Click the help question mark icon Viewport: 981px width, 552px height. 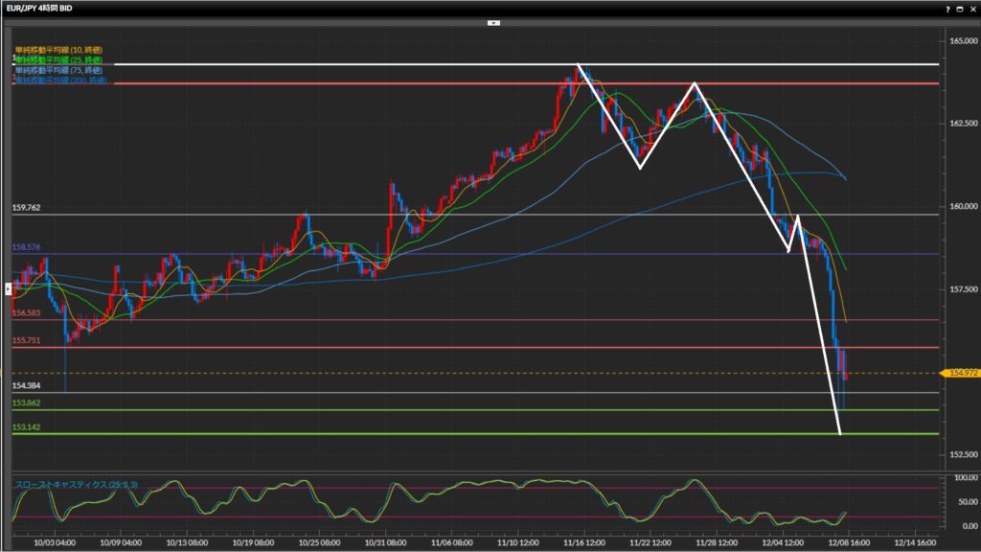tap(947, 9)
